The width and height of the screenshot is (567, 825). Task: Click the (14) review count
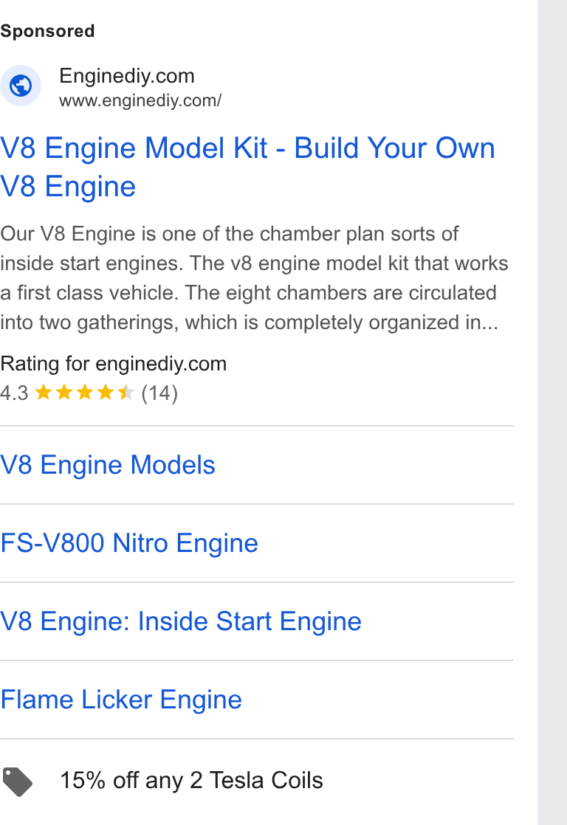tap(159, 393)
